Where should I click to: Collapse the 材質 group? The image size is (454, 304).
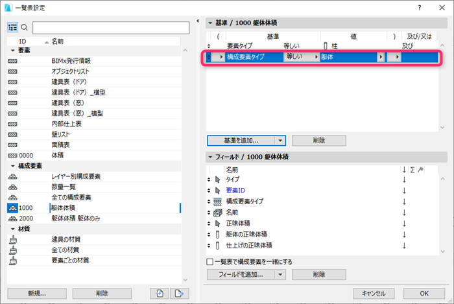click(x=12, y=229)
